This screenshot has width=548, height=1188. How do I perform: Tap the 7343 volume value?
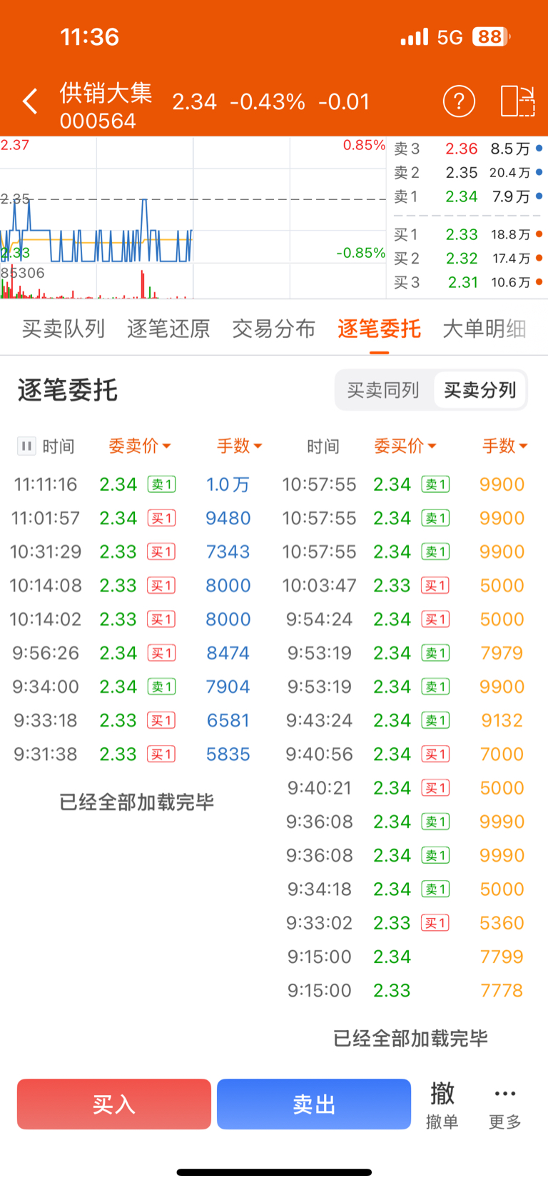click(228, 551)
